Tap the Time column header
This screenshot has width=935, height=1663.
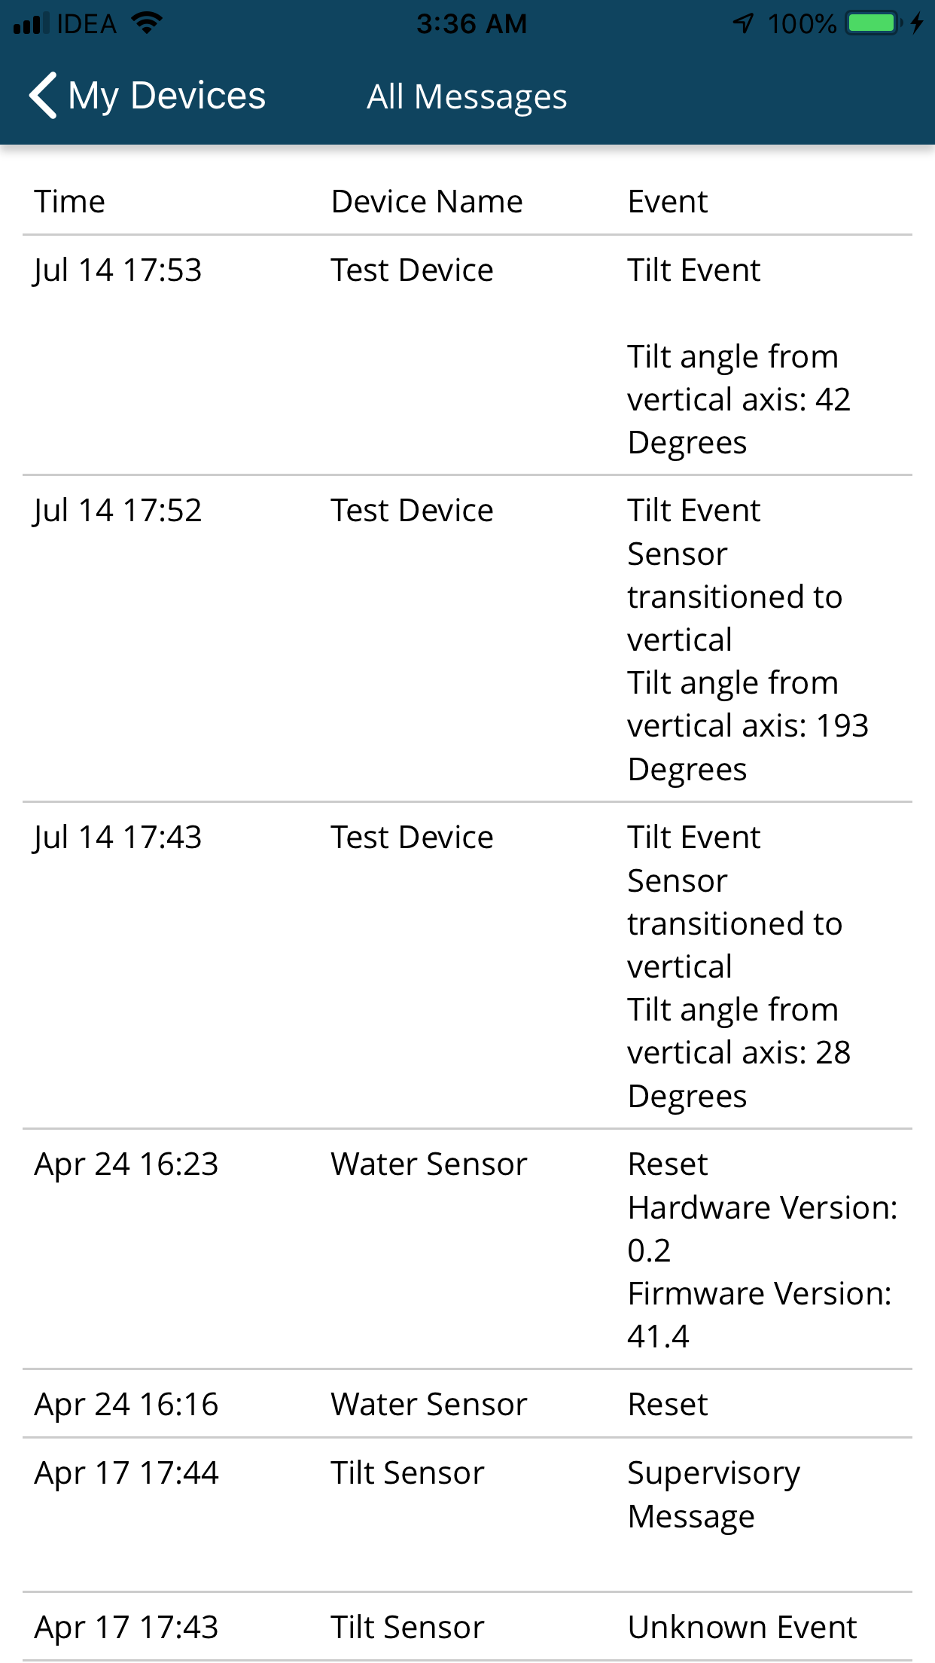(69, 200)
